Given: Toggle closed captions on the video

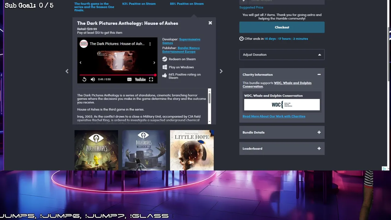Looking at the screenshot, I should [x=130, y=79].
